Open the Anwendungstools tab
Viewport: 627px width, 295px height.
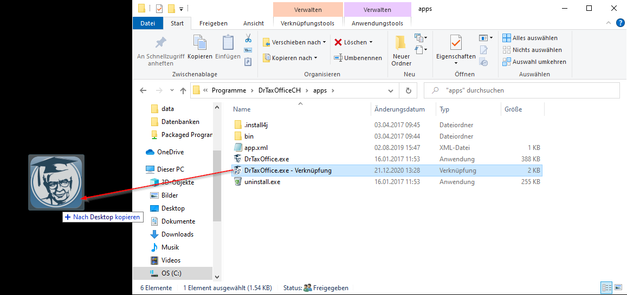(378, 24)
